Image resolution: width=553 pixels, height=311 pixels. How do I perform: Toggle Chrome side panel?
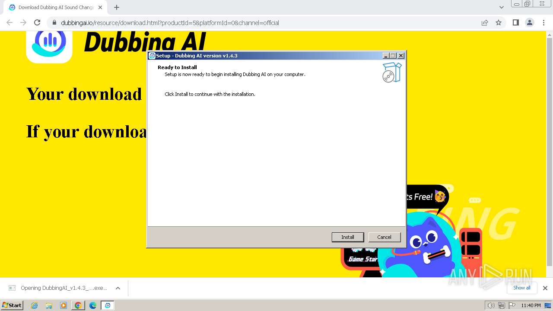pyautogui.click(x=515, y=22)
